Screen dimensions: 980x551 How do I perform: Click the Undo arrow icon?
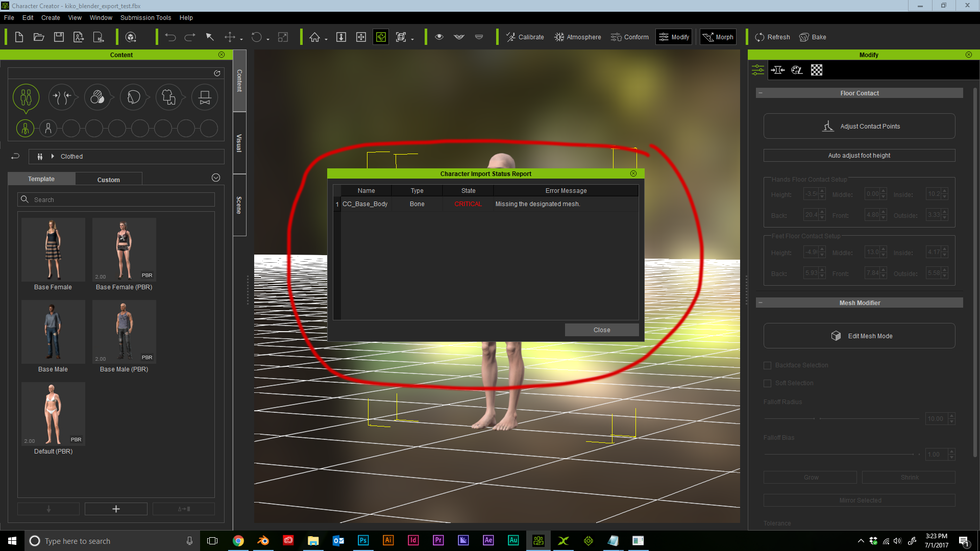tap(170, 37)
